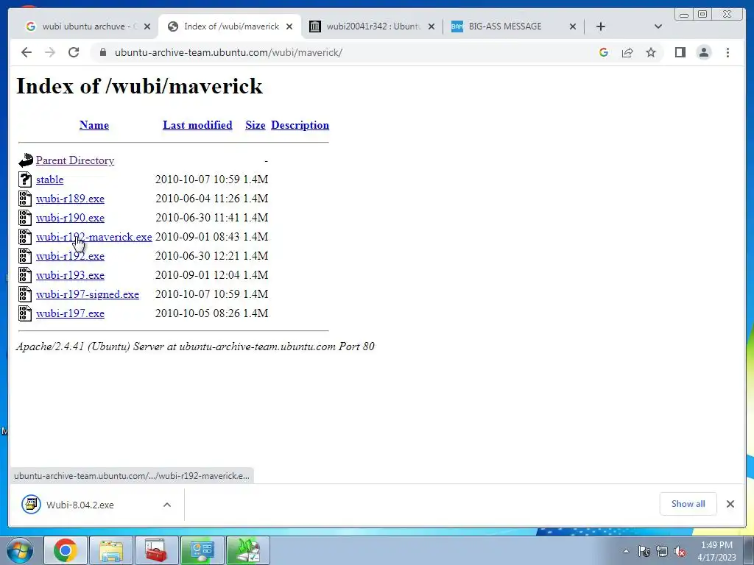Download wubi-r193.exe
Viewport: 754px width, 565px height.
click(70, 275)
